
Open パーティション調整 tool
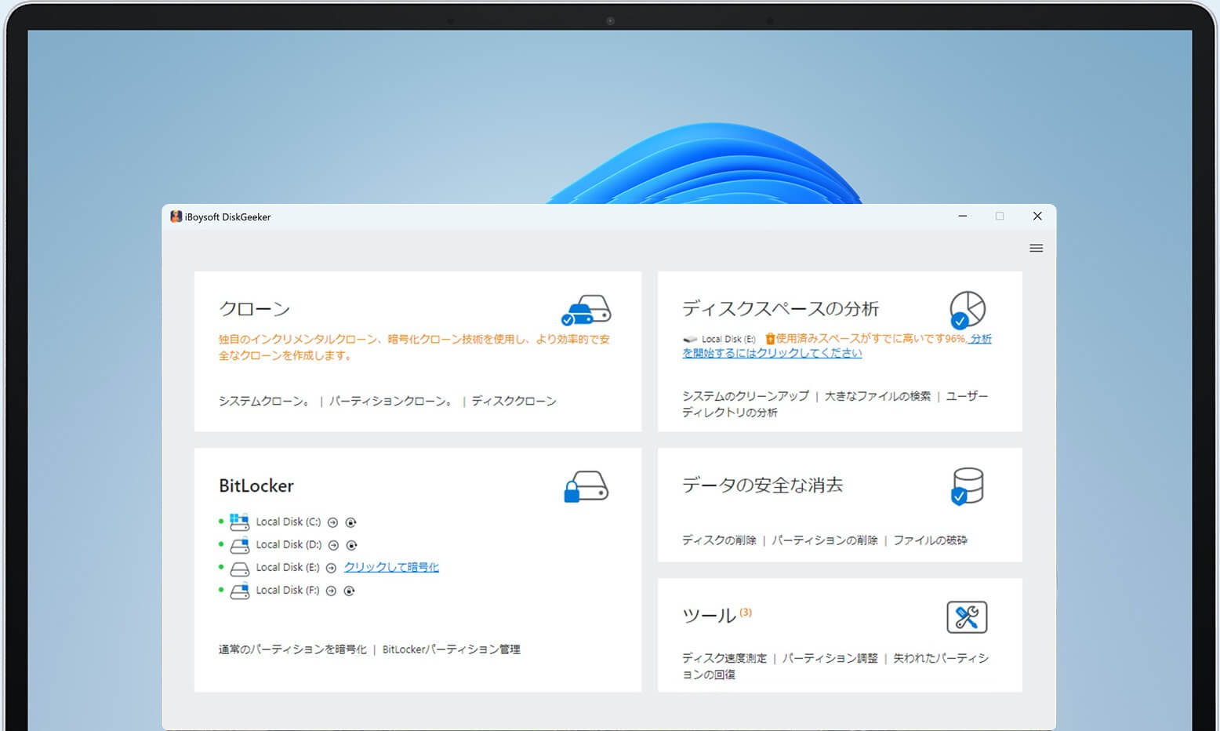(830, 658)
